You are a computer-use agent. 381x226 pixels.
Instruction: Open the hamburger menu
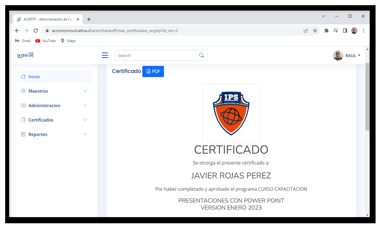tap(105, 55)
